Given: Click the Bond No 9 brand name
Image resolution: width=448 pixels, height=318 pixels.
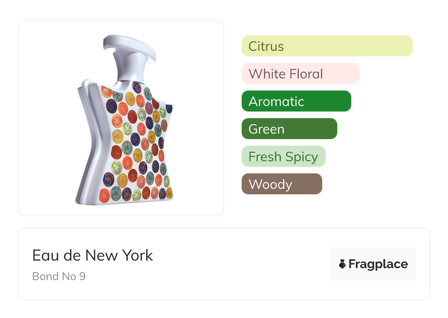Looking at the screenshot, I should pyautogui.click(x=59, y=276).
